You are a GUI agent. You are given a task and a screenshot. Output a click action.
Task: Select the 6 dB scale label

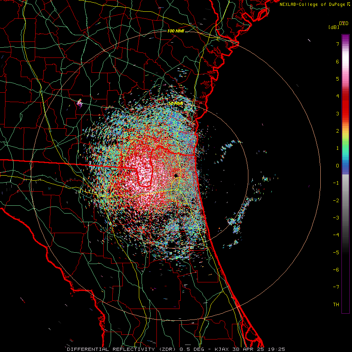pyautogui.click(x=338, y=61)
